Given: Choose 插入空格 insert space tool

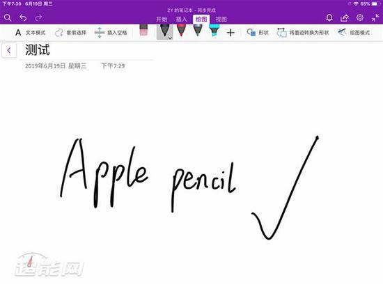Looking at the screenshot, I should point(111,33).
